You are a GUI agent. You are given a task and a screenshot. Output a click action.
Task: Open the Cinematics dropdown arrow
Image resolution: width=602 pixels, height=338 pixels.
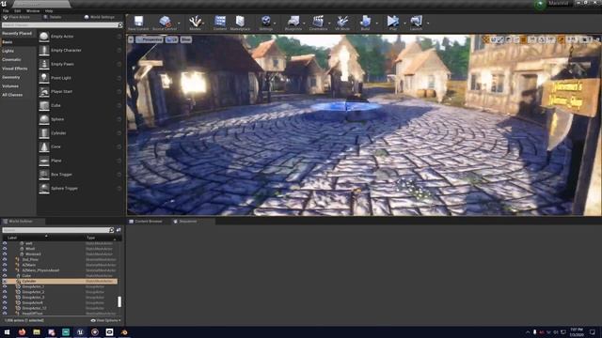(329, 23)
